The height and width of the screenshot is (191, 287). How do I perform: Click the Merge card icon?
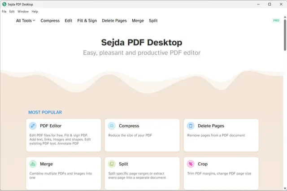coord(33,164)
